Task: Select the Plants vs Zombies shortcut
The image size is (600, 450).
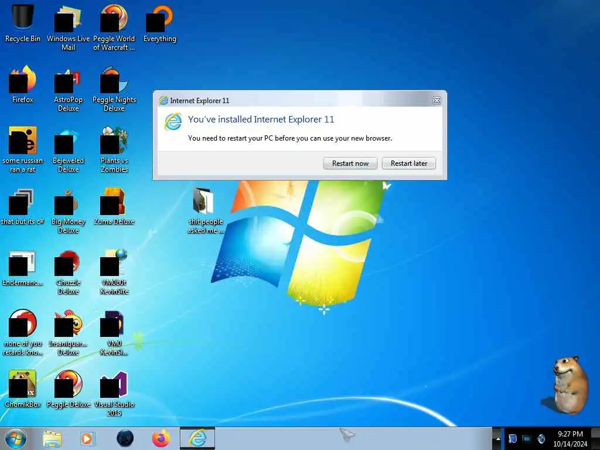Action: (x=114, y=149)
